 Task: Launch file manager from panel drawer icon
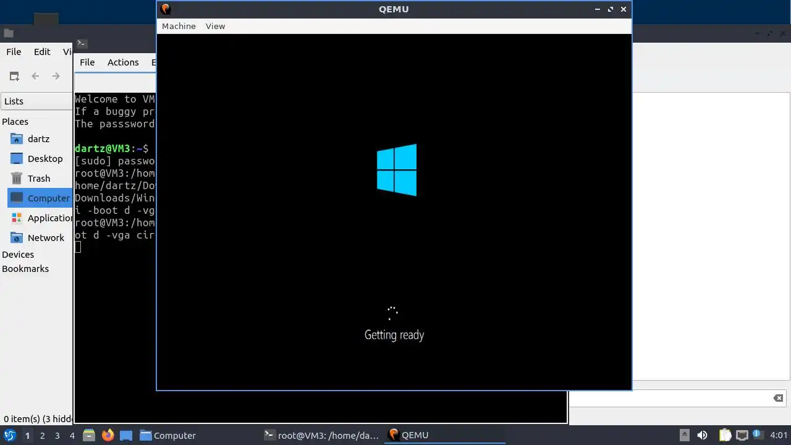coord(89,435)
